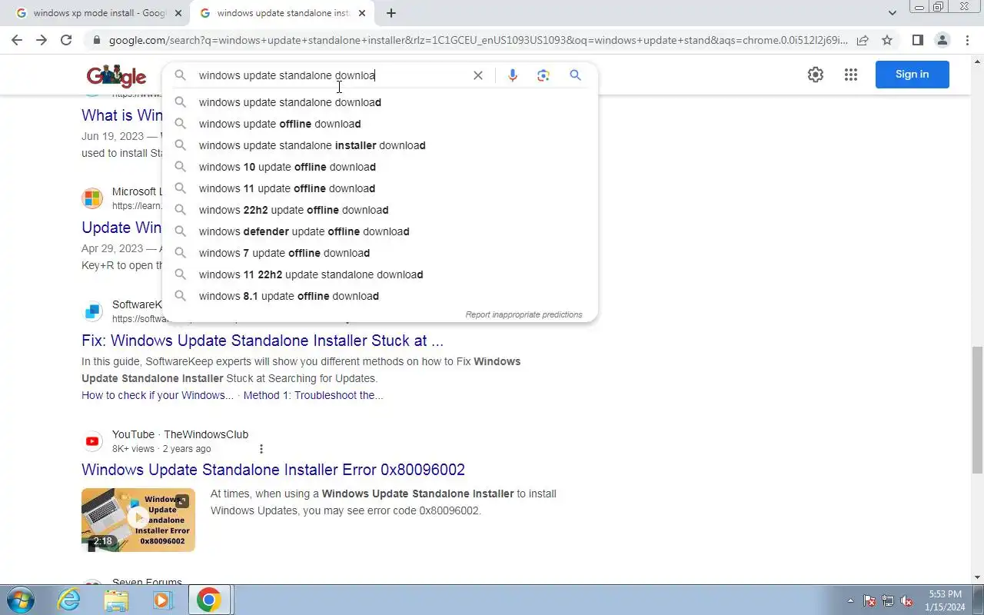Choose suggestion windows 22h2 update offline download
This screenshot has height=615, width=984.
point(380,210)
